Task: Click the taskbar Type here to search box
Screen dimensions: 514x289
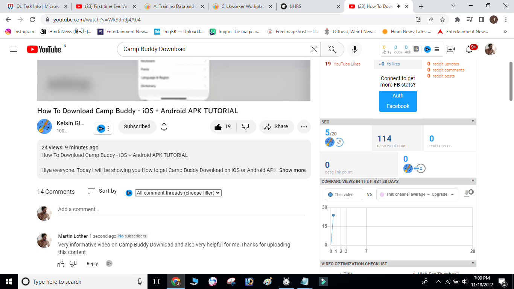Action: coord(83,281)
